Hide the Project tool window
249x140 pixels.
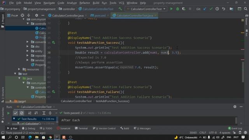click(x=43, y=16)
